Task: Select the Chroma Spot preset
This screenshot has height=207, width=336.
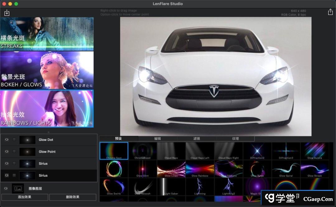Action: [114, 151]
